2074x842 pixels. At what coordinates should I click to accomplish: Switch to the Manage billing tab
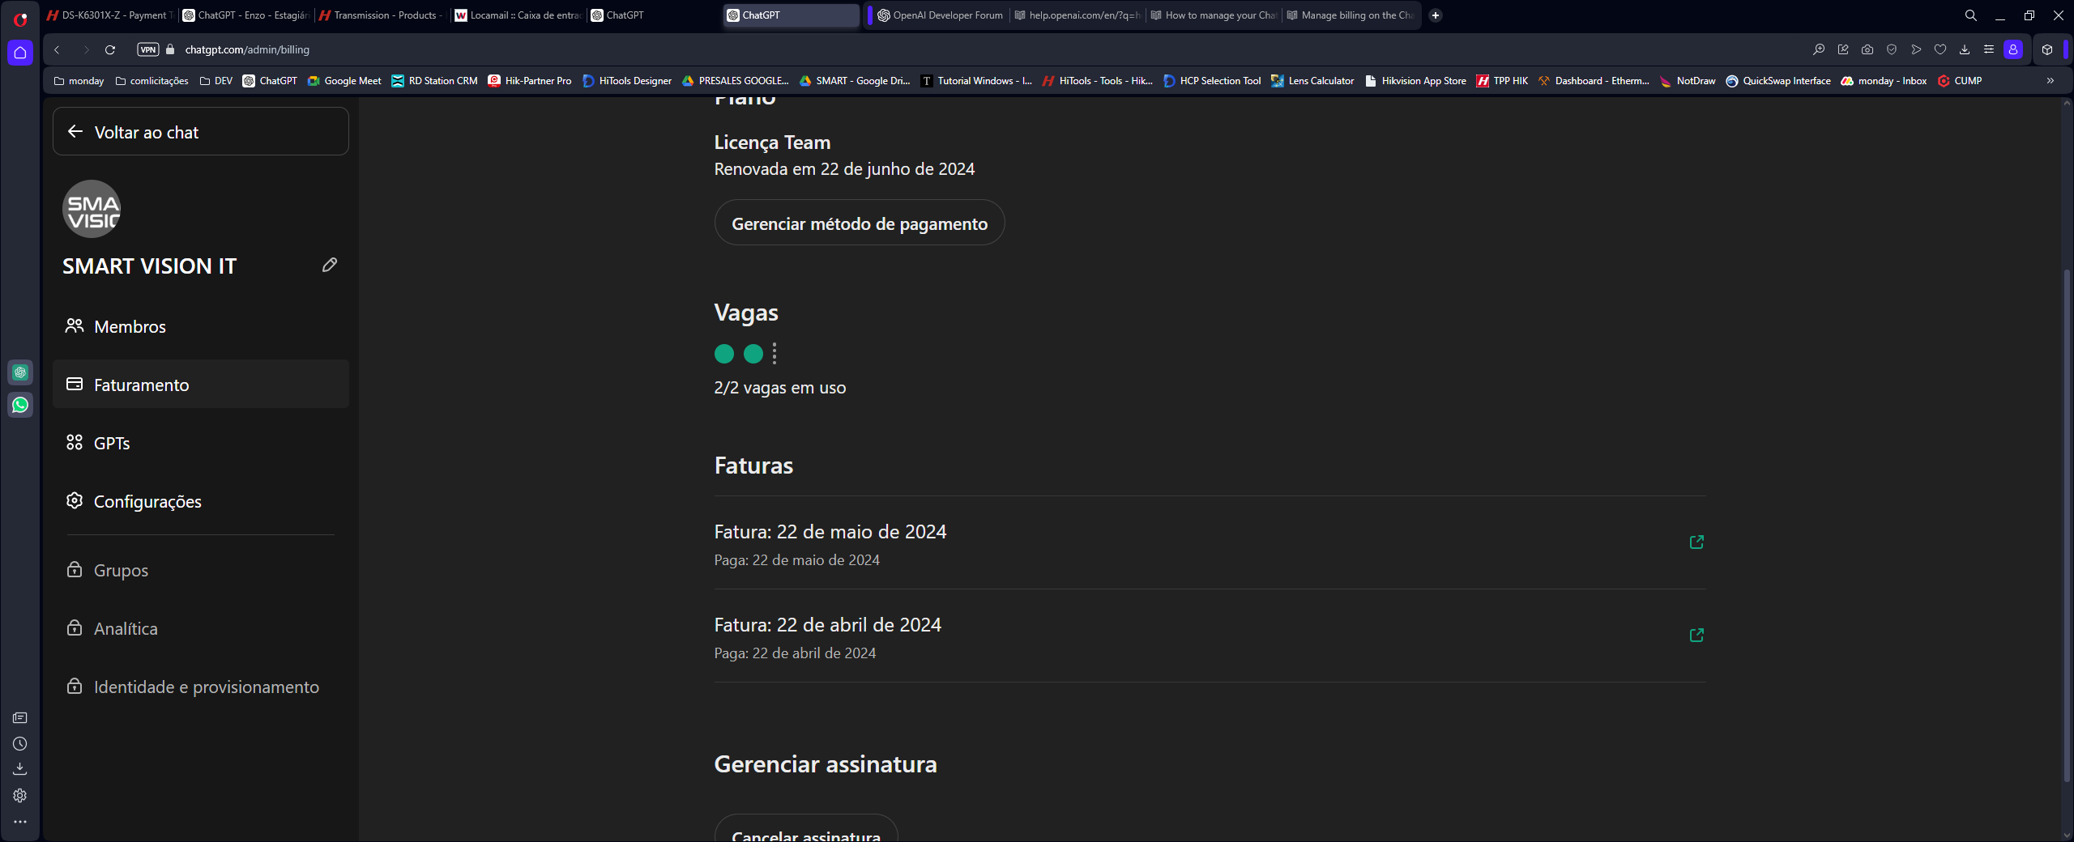pos(1350,15)
